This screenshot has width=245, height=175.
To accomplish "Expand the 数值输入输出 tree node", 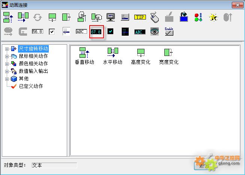I will 7,71.
